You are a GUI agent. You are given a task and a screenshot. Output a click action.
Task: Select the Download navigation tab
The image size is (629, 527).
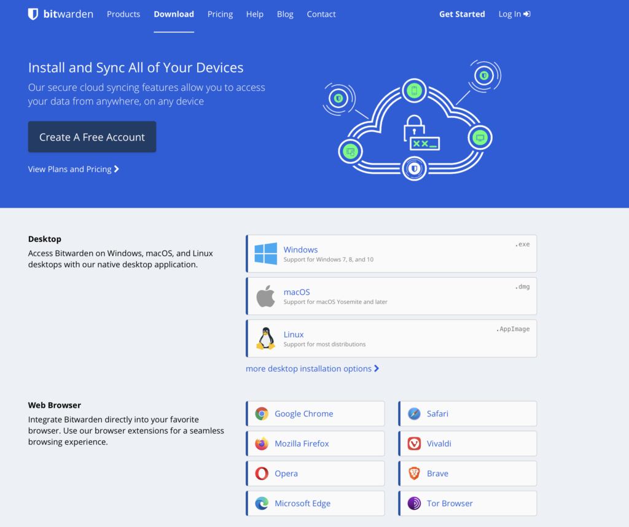tap(174, 14)
